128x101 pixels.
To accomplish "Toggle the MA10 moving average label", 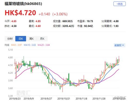I will point(30,45).
